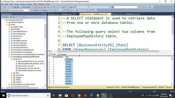The width and height of the screenshot is (175, 98).
Task: Open File Explorer from the taskbar
Action: pos(60,96)
